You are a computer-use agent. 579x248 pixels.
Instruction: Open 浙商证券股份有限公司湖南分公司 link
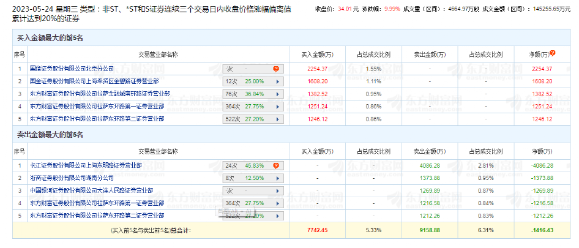click(72, 178)
